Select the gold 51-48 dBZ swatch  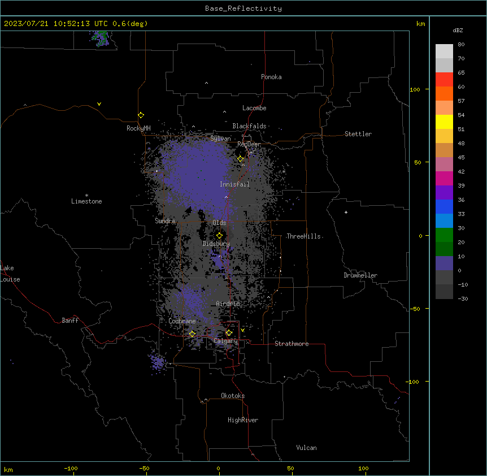tap(444, 136)
